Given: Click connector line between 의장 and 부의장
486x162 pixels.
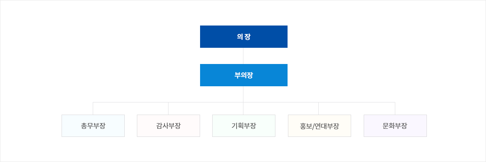Looking at the screenshot, I should click(x=243, y=56).
